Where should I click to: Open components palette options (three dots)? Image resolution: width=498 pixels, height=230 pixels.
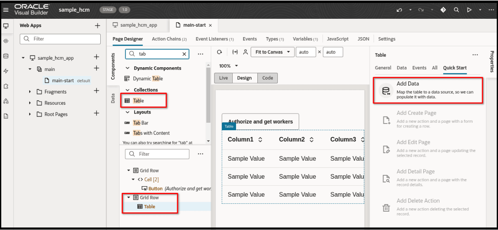click(201, 54)
